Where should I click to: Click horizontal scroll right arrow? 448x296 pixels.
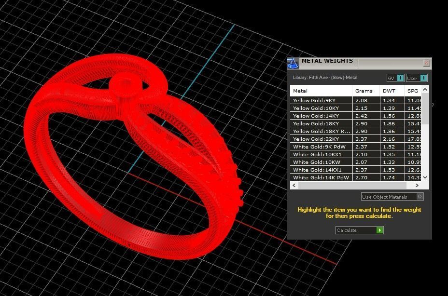coord(417,185)
